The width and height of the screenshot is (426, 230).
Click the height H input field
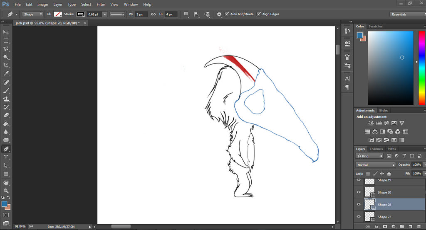pos(171,15)
